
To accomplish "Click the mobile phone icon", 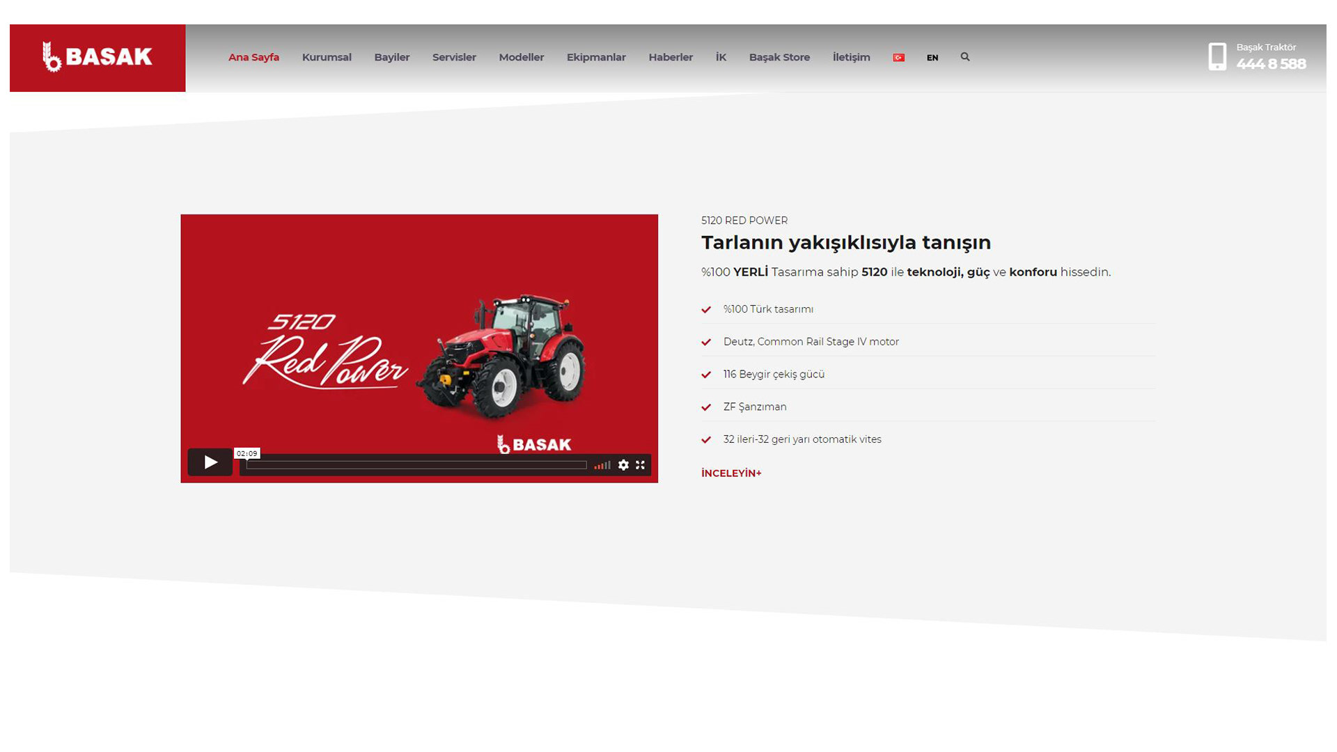I will [1217, 56].
